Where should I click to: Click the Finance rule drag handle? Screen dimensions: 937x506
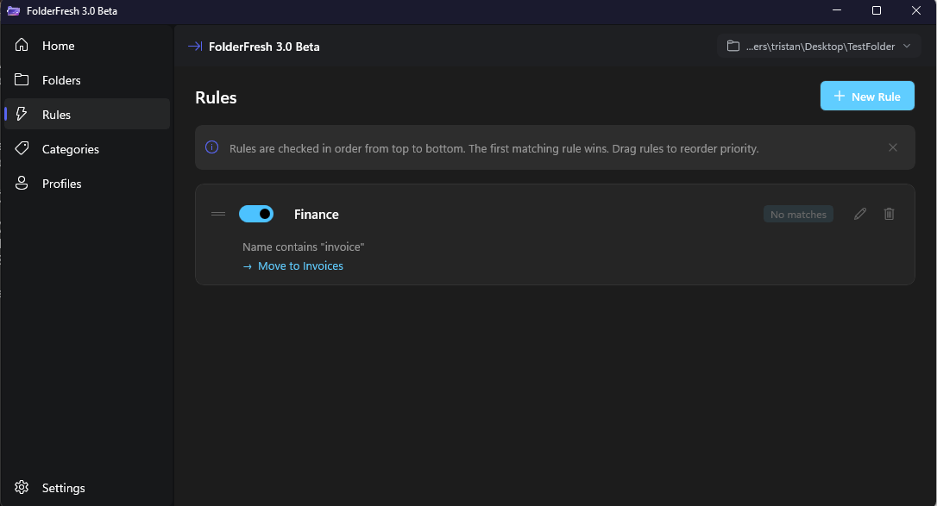click(218, 214)
